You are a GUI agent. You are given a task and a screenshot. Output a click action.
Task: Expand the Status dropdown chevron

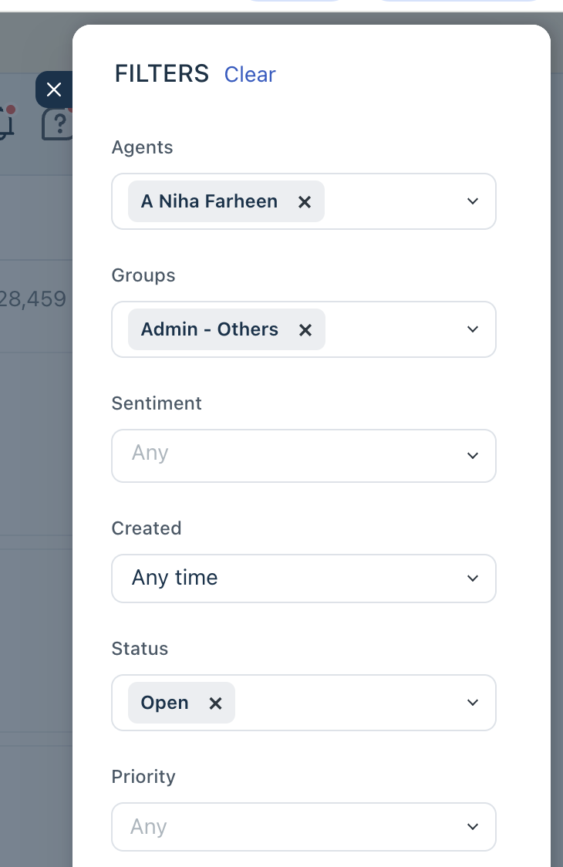pos(473,703)
